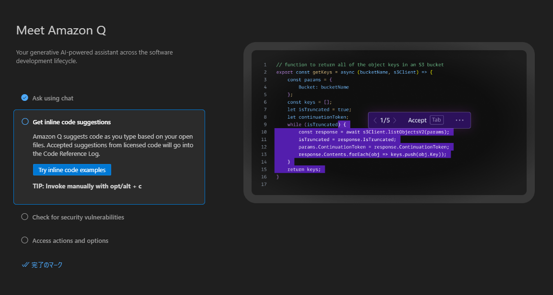Accept the inline code suggestion
The width and height of the screenshot is (553, 295).
point(417,120)
